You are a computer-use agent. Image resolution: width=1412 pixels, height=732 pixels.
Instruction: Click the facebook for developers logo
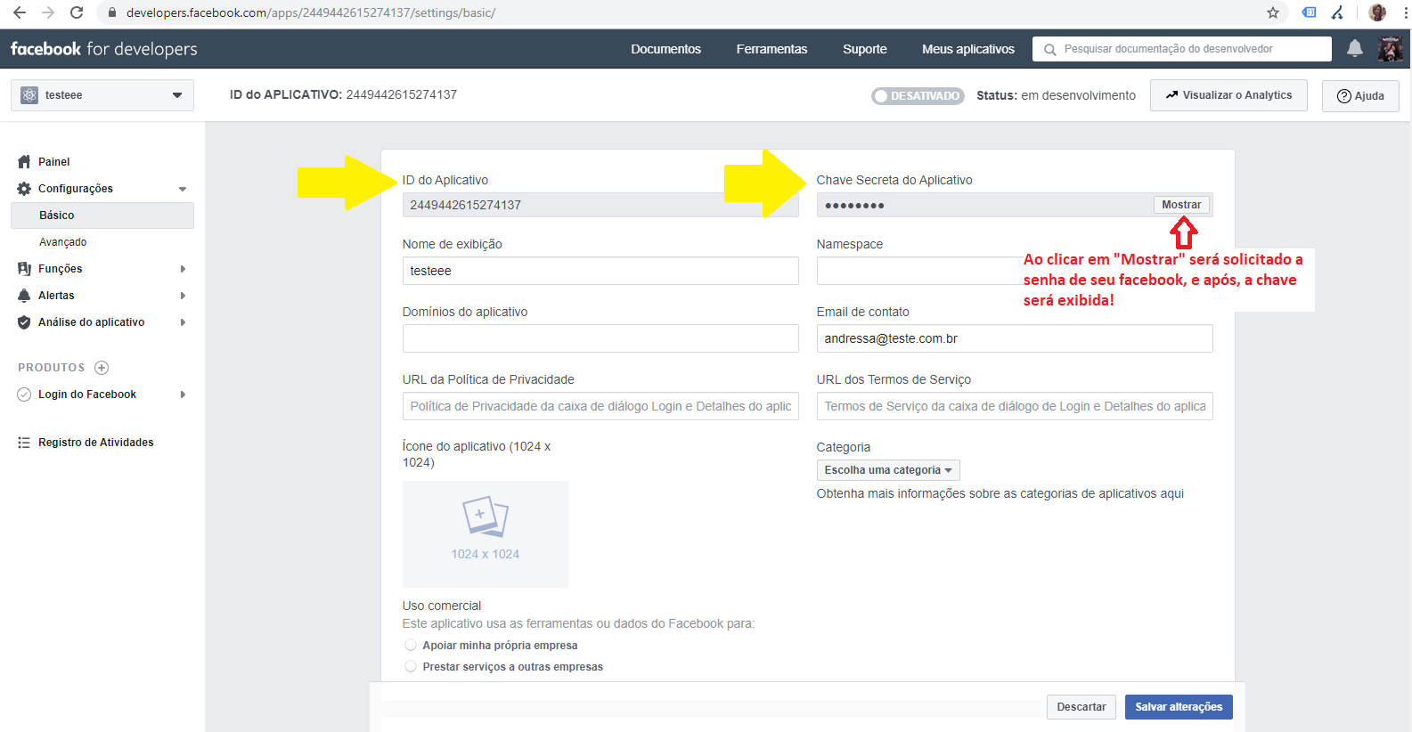click(x=104, y=49)
